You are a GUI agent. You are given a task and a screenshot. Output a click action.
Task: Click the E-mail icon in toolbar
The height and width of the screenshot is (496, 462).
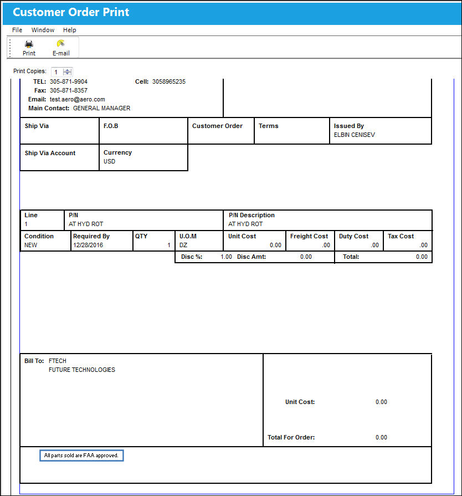click(x=61, y=43)
